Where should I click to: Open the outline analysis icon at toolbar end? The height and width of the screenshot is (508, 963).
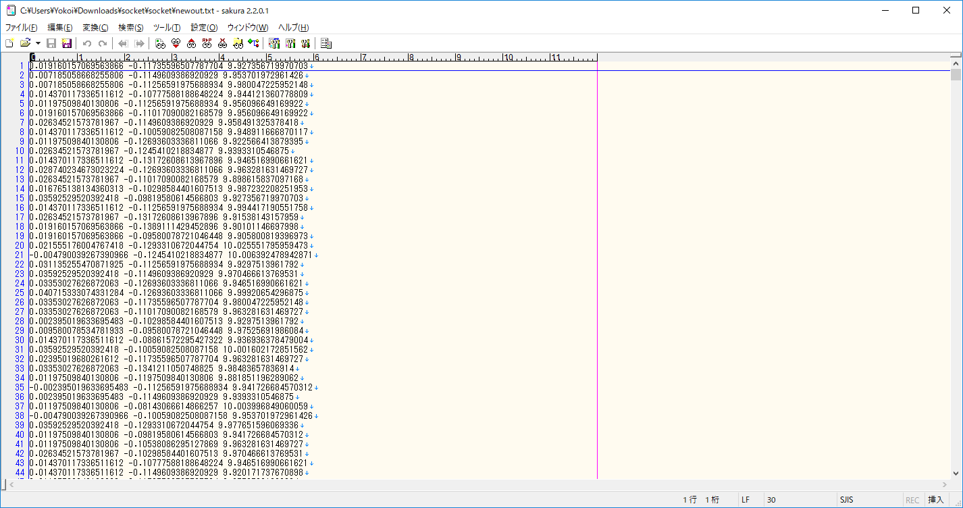pyautogui.click(x=328, y=43)
